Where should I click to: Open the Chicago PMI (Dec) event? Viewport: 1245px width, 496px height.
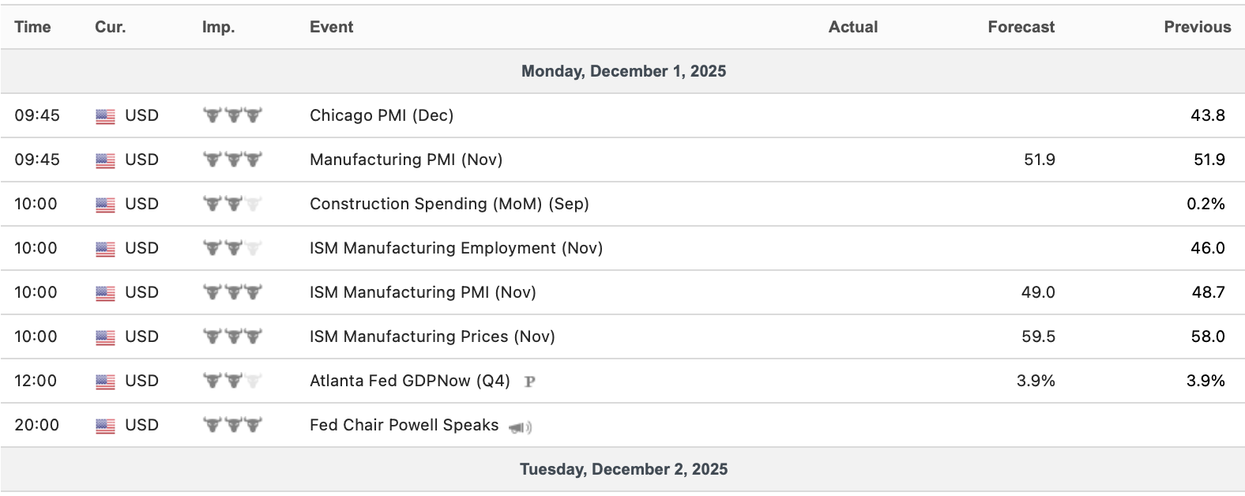point(382,115)
